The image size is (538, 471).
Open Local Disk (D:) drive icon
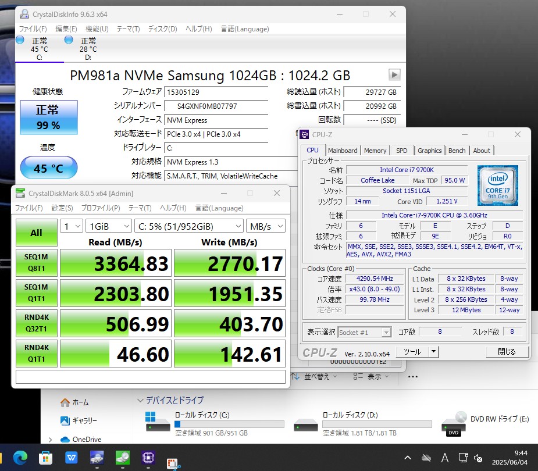click(306, 425)
